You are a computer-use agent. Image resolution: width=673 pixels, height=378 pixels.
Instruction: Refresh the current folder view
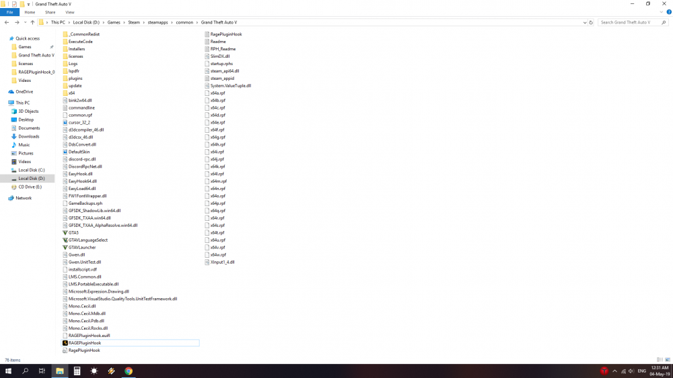click(x=591, y=22)
